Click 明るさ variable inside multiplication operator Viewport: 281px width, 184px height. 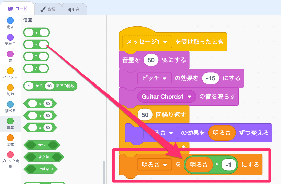coord(199,165)
